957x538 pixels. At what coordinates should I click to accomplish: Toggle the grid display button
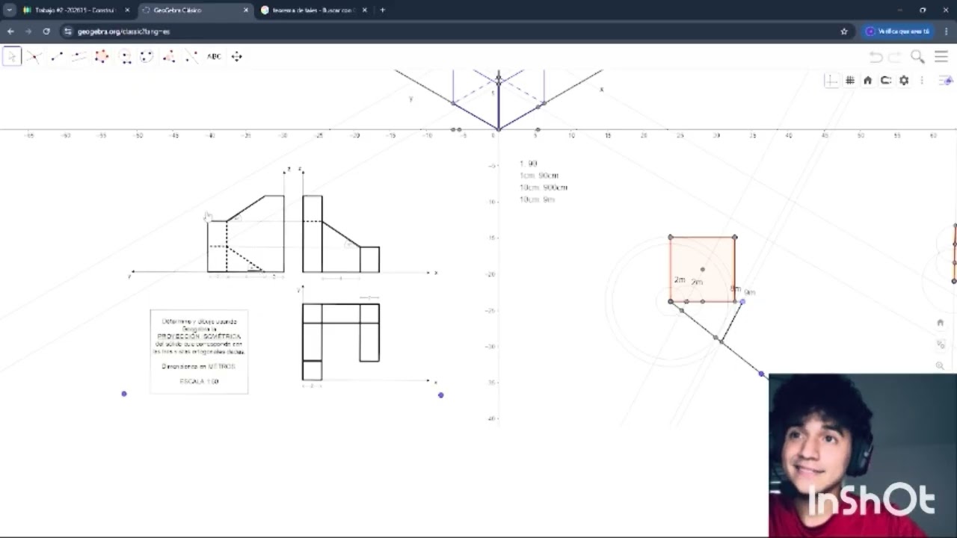pos(850,81)
